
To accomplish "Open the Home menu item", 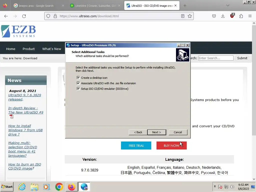I will tap(10, 49).
